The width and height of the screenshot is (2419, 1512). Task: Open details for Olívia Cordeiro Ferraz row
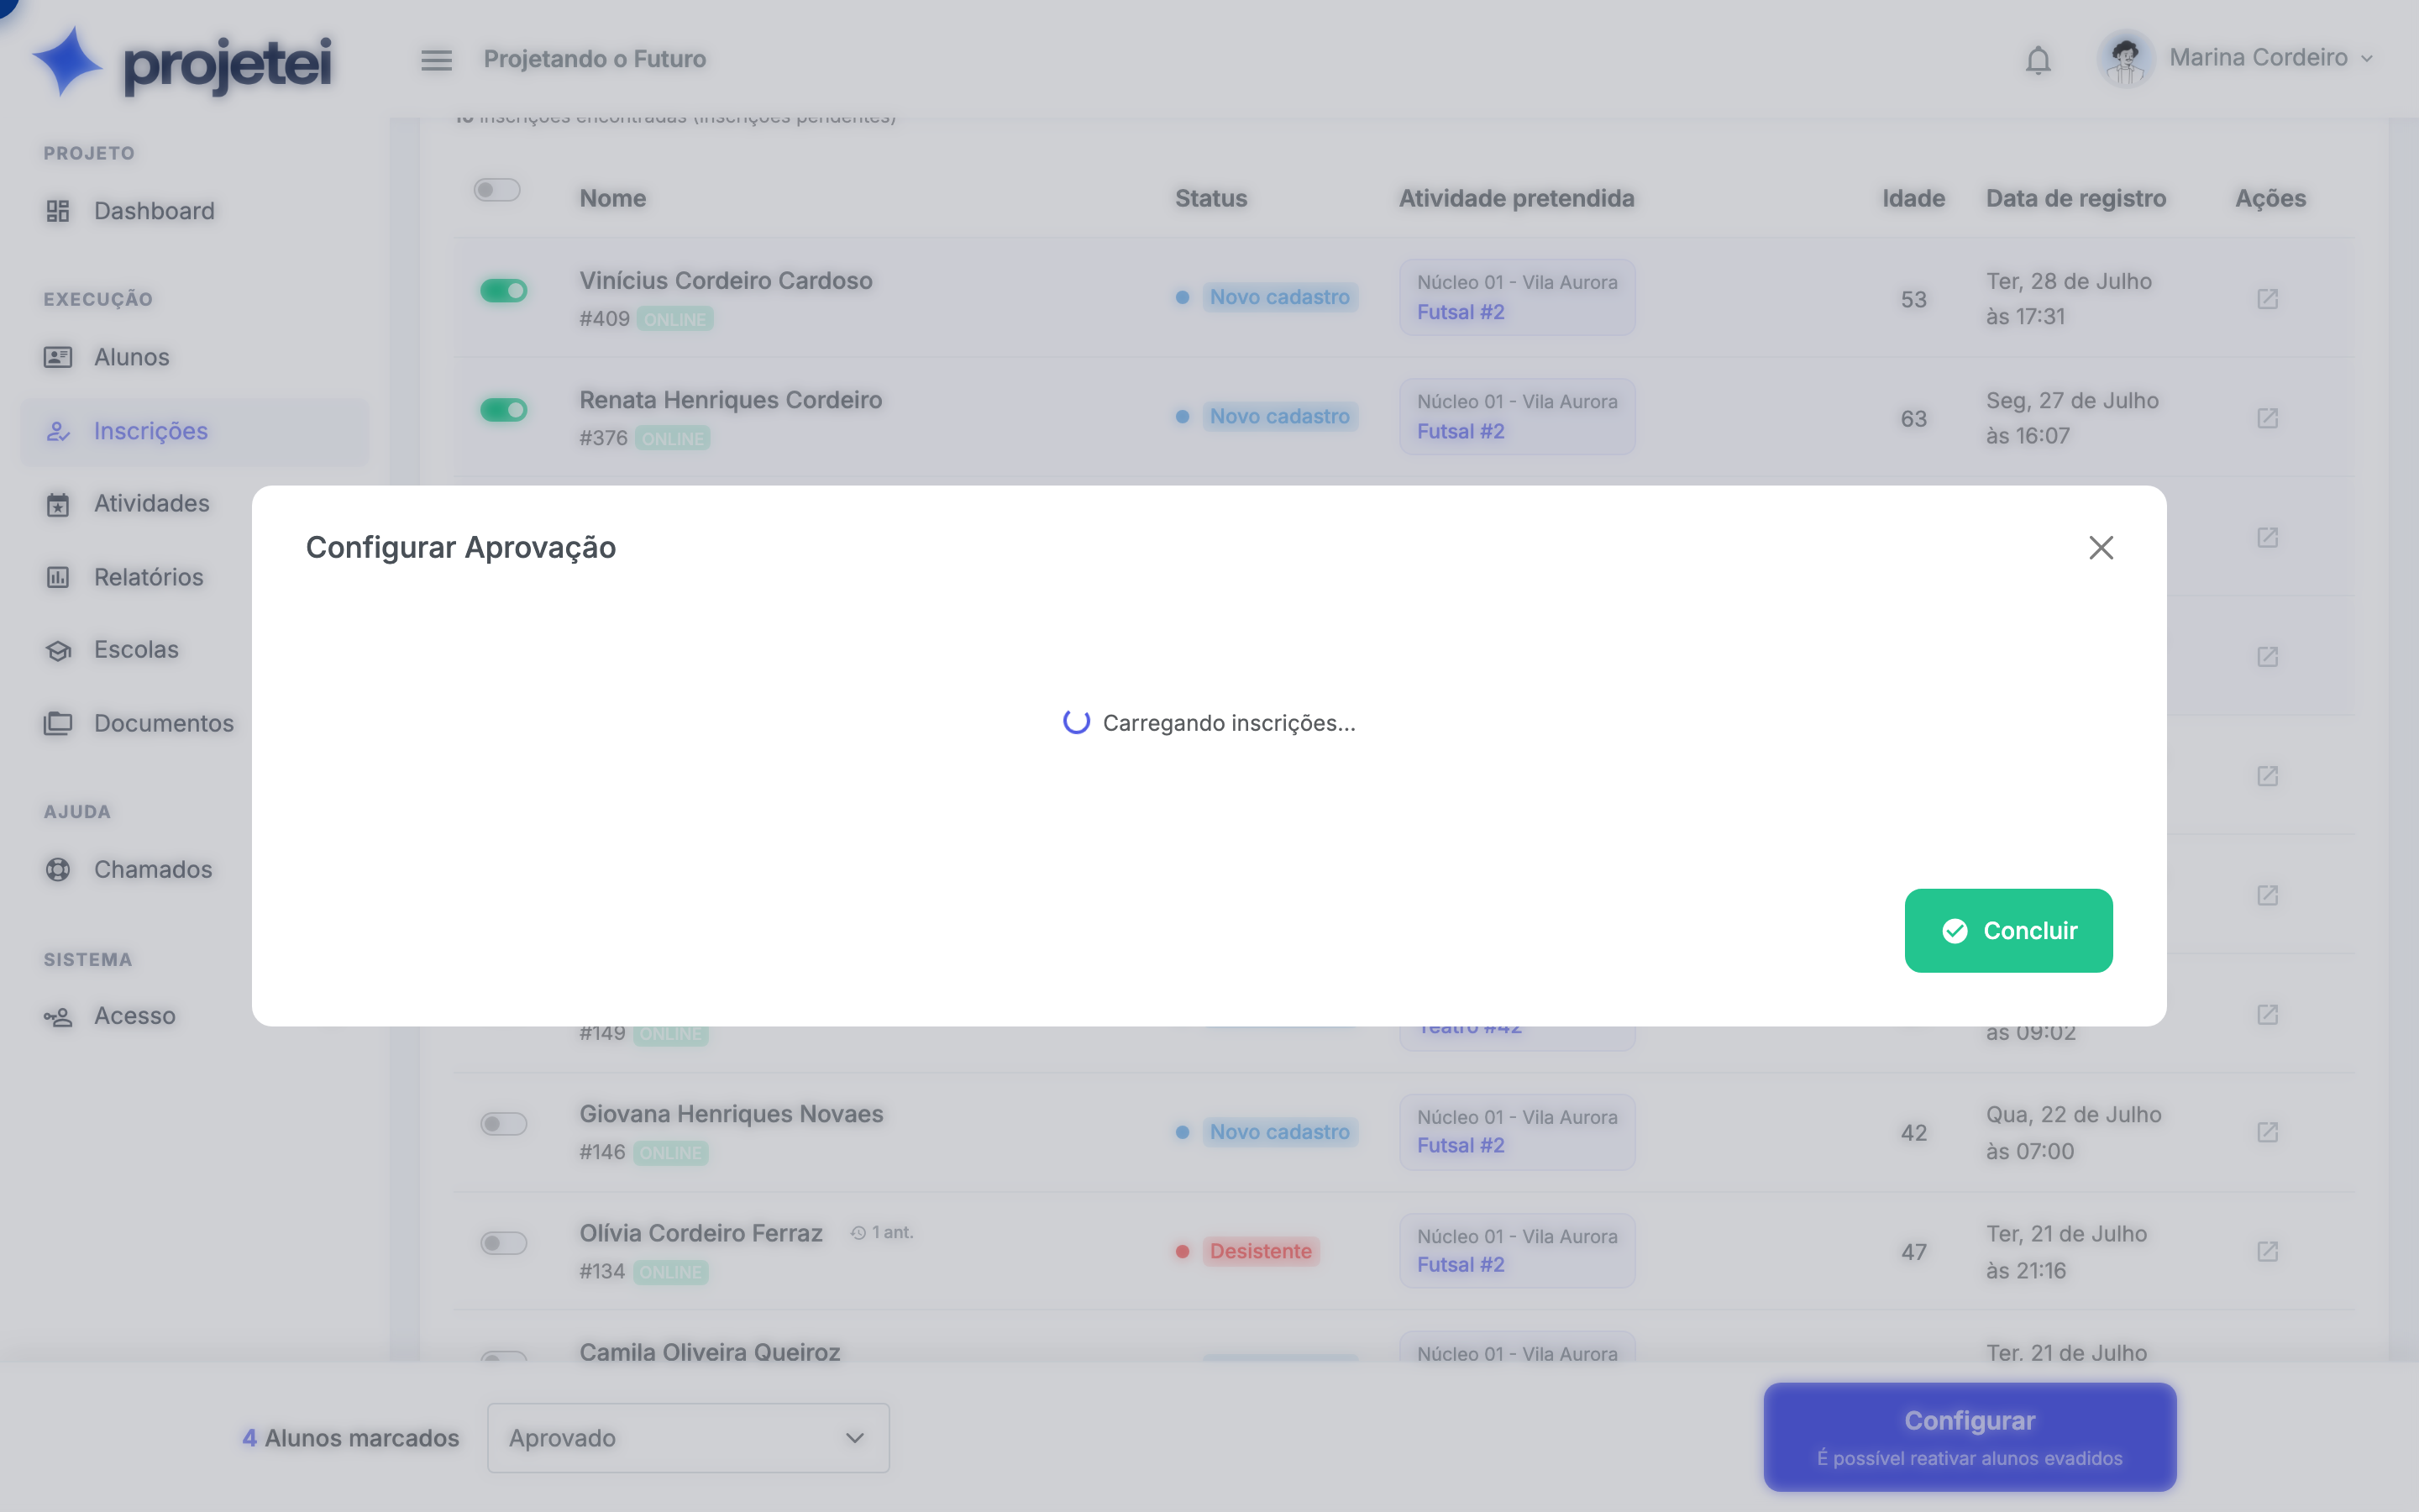pyautogui.click(x=2267, y=1251)
